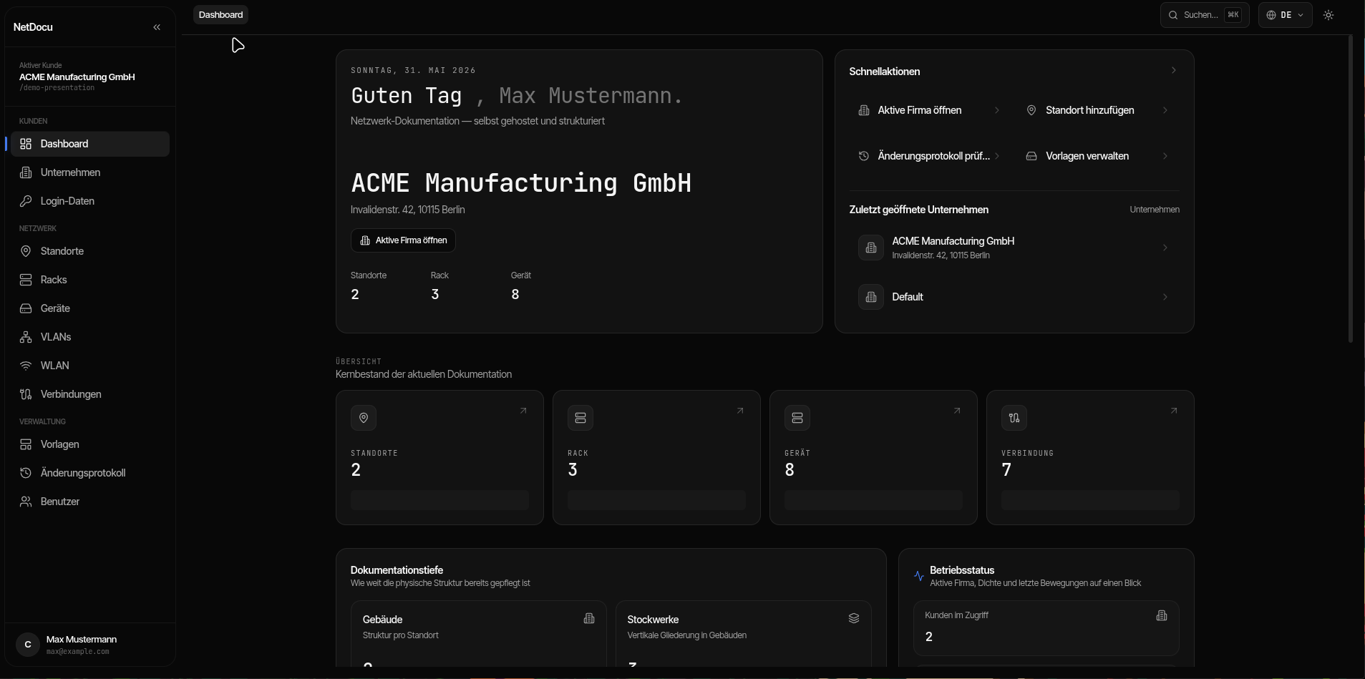Click the Betriebsstatus activity pulse icon
This screenshot has width=1365, height=679.
tap(919, 576)
